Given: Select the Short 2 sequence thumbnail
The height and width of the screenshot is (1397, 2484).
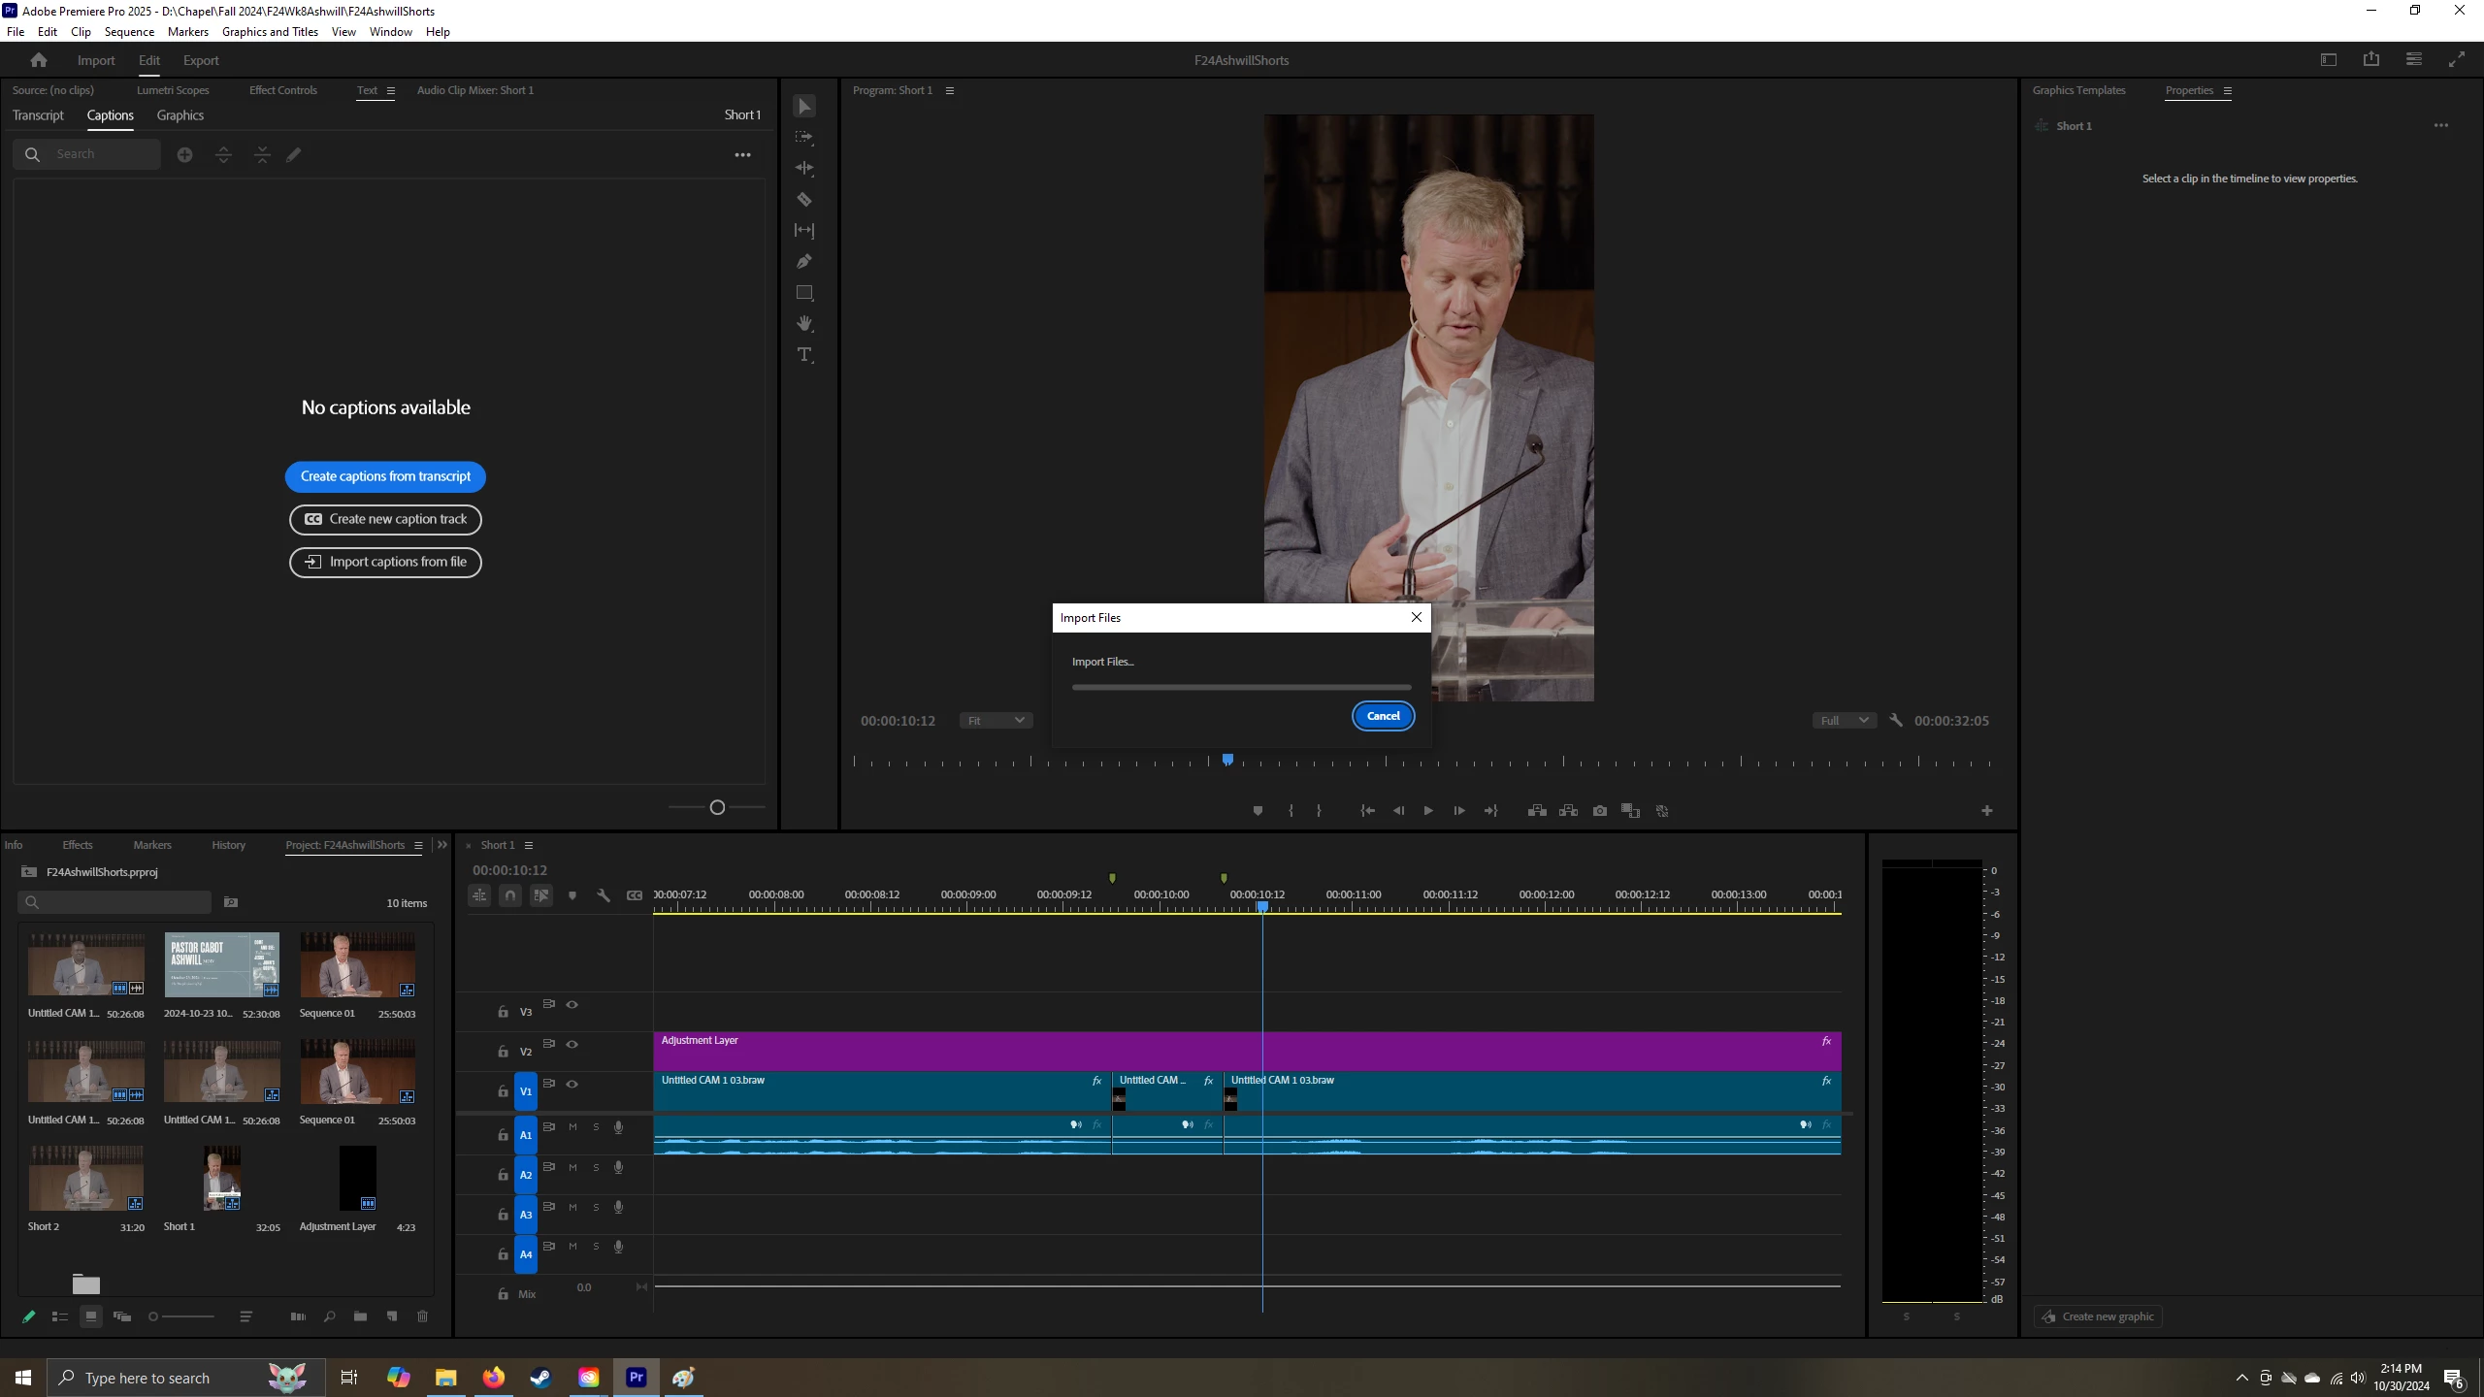Looking at the screenshot, I should tap(85, 1179).
